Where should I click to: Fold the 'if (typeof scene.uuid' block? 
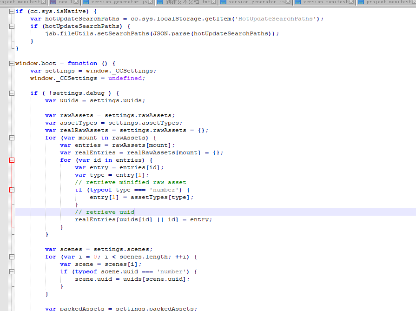(12, 271)
